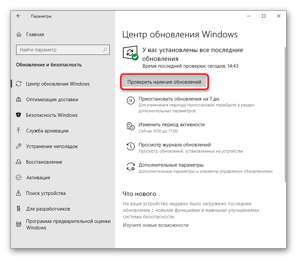Click the Windows Security shield icon
The height and width of the screenshot is (259, 297).
(19, 115)
